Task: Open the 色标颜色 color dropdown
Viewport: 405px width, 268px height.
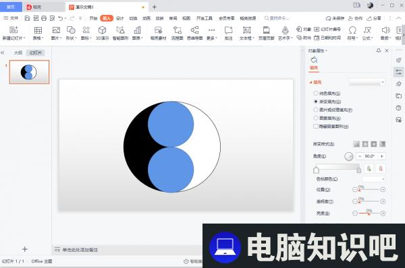Action: (373, 179)
